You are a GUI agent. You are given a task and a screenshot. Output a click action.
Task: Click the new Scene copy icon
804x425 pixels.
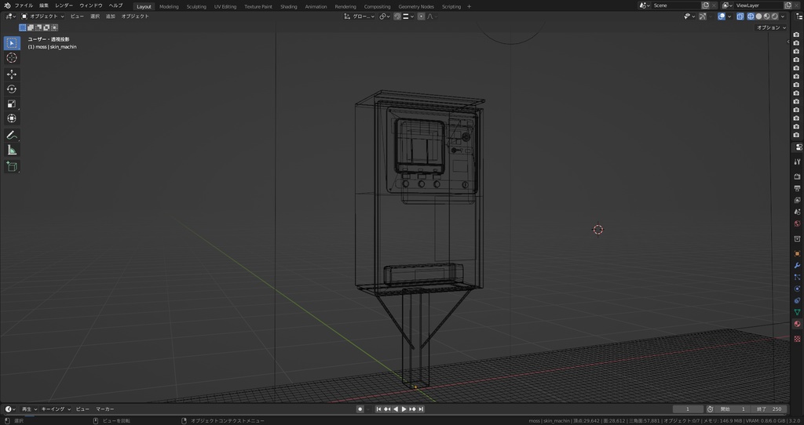click(706, 5)
